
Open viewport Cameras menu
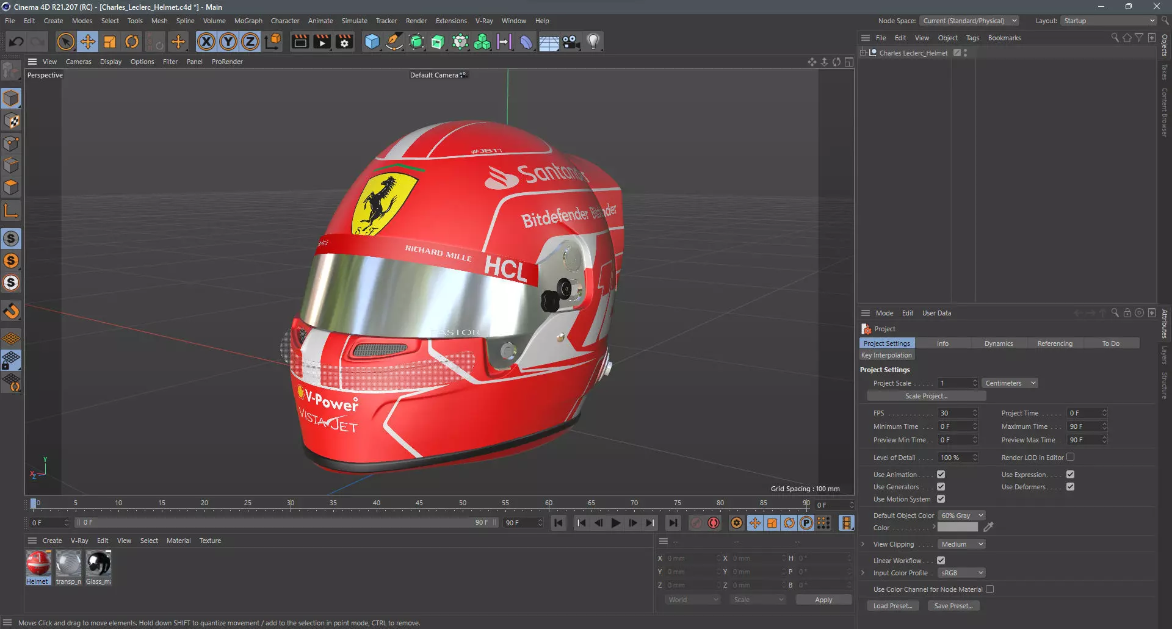pyautogui.click(x=78, y=62)
